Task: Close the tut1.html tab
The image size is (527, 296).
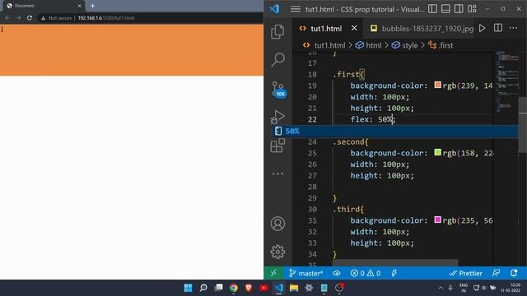Action: pyautogui.click(x=354, y=28)
